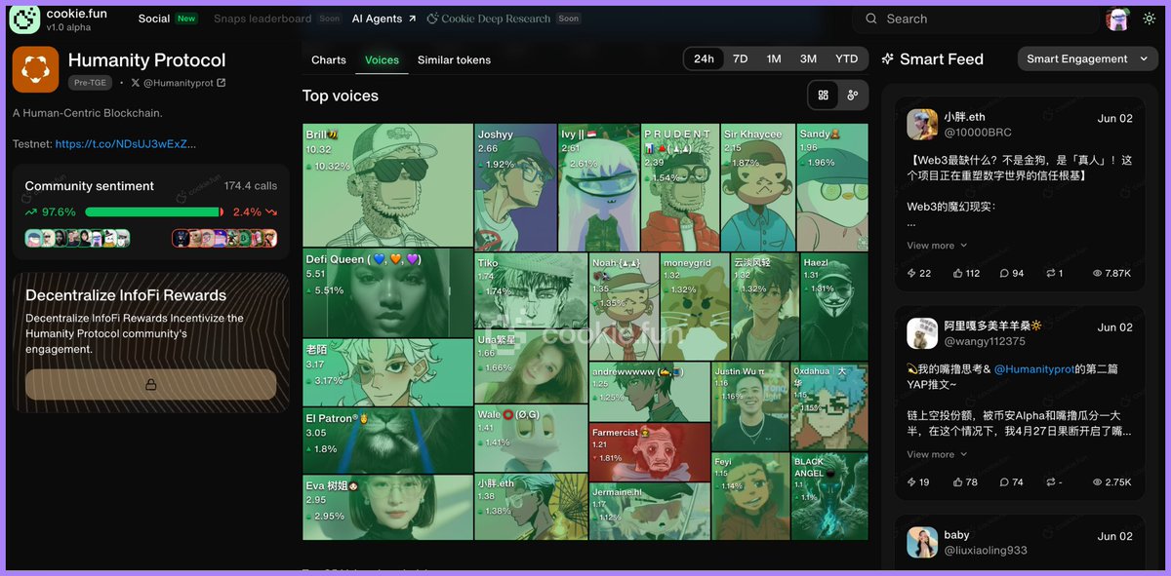Open the user profile avatar
Screen dimensions: 1171x576
click(1117, 19)
